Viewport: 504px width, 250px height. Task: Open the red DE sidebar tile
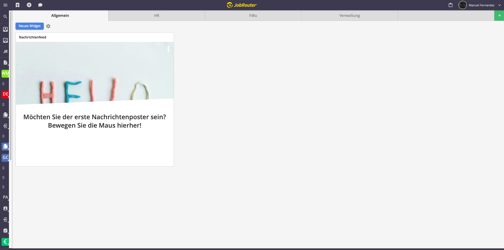(x=5, y=94)
